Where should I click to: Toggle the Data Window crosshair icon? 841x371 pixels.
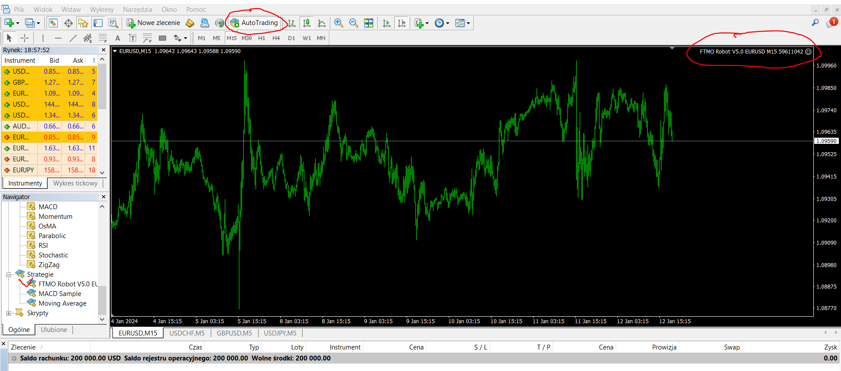pos(69,23)
